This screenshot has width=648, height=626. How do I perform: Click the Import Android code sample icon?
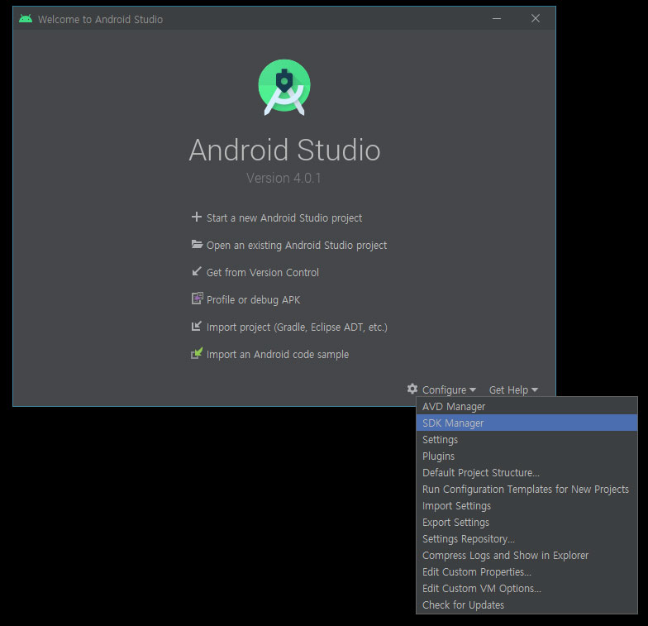click(x=197, y=353)
